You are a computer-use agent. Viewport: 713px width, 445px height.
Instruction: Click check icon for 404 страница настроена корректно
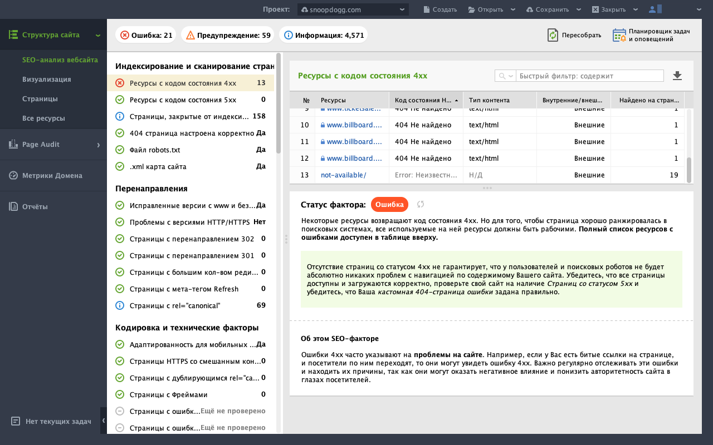120,133
